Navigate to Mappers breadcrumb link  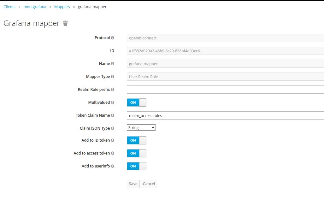coord(62,7)
